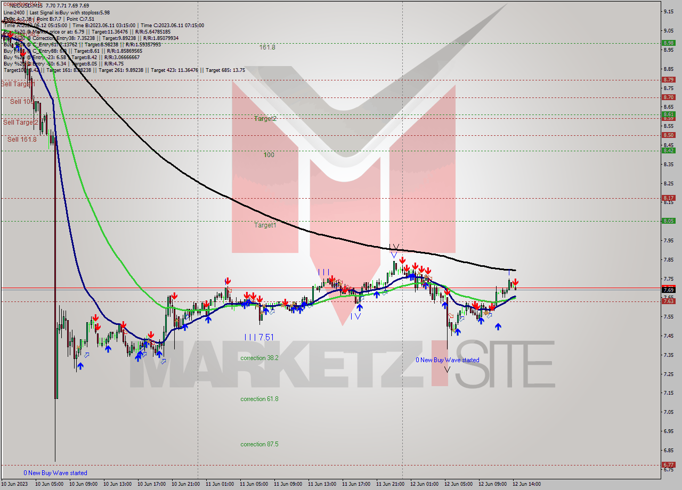Click the red 8.50 price tag
Viewport: 682px width, 490px height.
pos(668,135)
